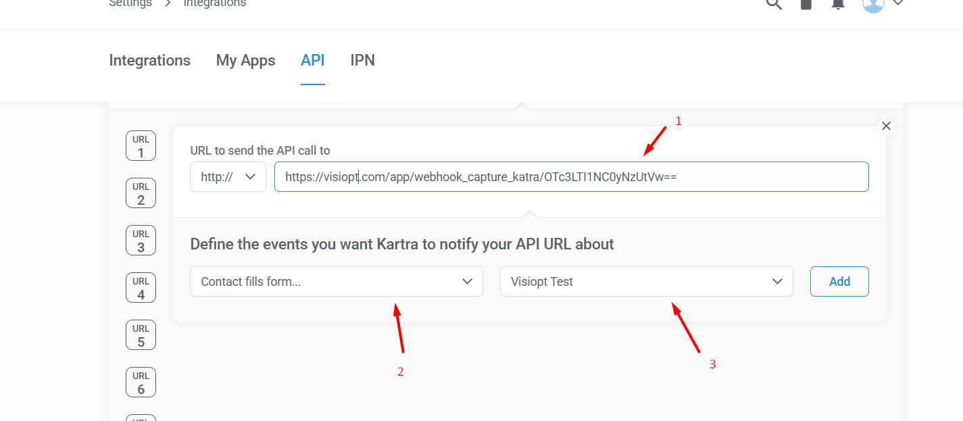Open the Contact fills form event dropdown
Image resolution: width=963 pixels, height=421 pixels.
(x=337, y=281)
